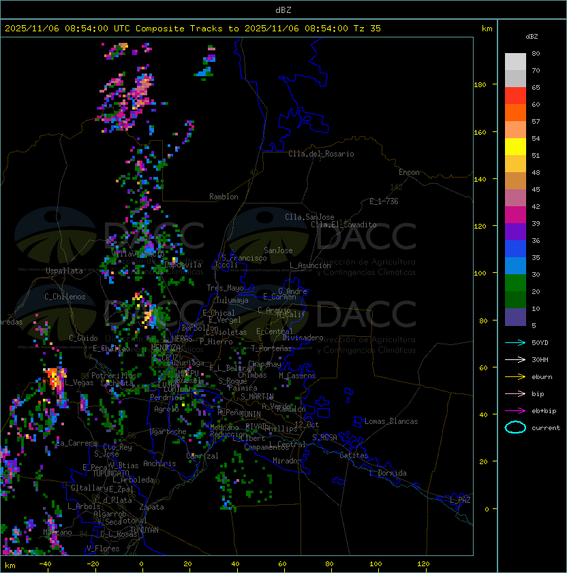The image size is (567, 573).
Task: Select the magenta 42 dBZ color band
Action: click(515, 215)
